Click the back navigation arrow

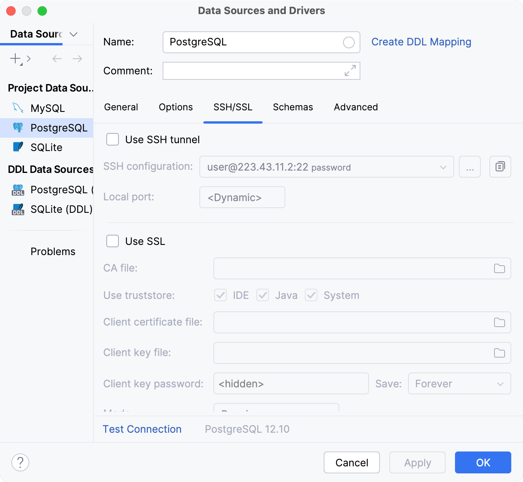tap(57, 59)
